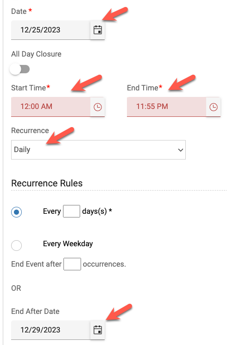Select the Every Weekday radio button
The image size is (227, 345).
tap(17, 245)
